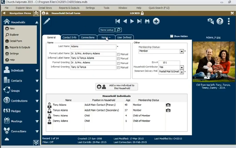Close the Household Detail Form
The image size is (236, 148).
(x=232, y=13)
